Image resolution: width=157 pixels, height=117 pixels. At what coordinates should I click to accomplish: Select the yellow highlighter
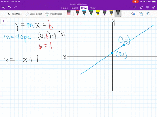[x=98, y=13]
